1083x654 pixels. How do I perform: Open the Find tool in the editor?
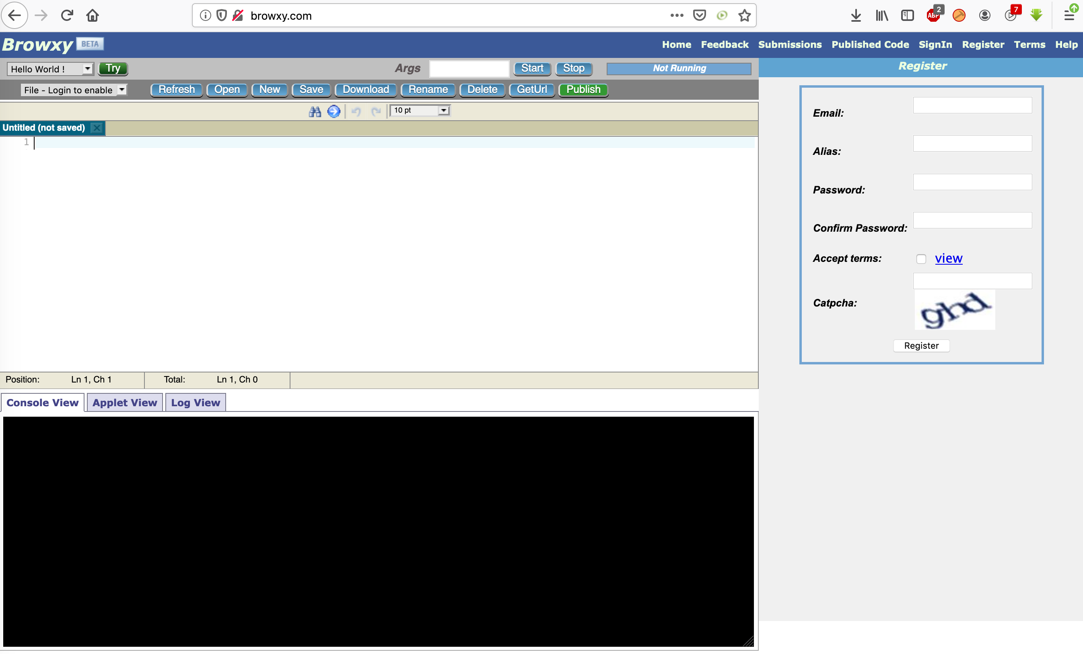[315, 112]
